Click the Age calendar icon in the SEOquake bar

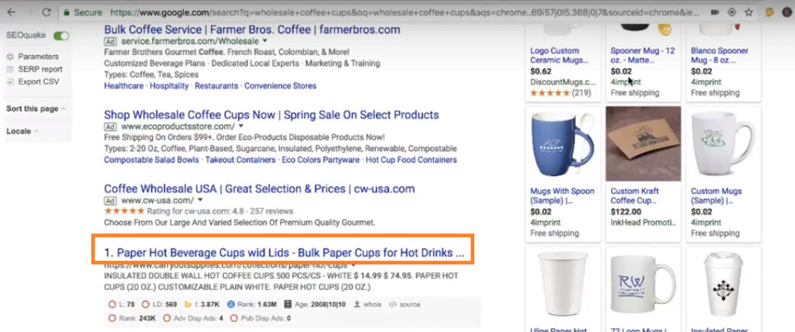[287, 305]
